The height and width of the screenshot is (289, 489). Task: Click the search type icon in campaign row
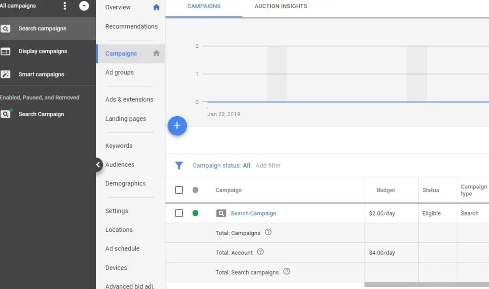click(221, 213)
